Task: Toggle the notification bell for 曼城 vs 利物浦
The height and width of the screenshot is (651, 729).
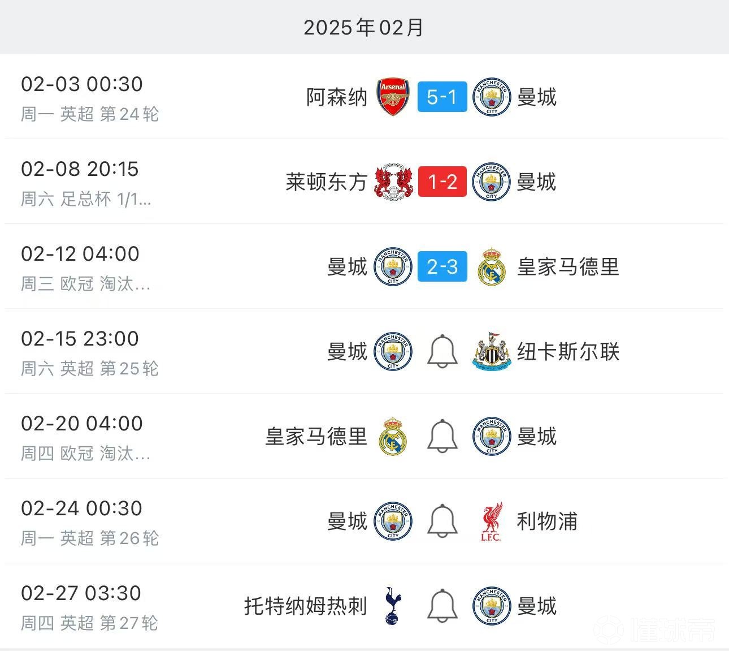Action: 442,521
